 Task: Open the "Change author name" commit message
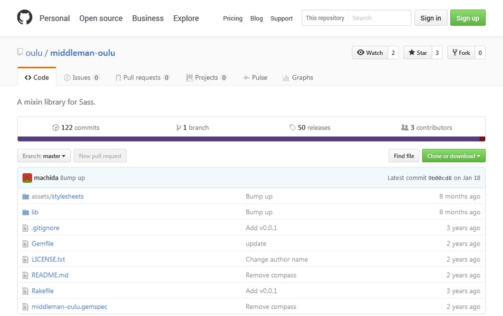pyautogui.click(x=277, y=260)
